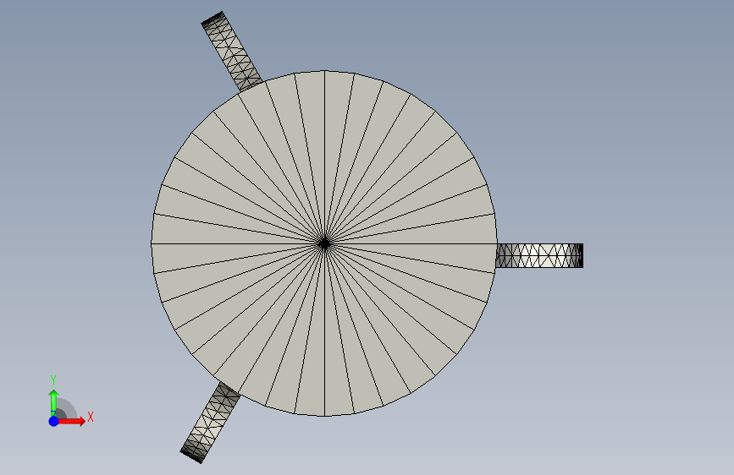734x475 pixels.
Task: Pick the center vertex of the disc
Action: (x=324, y=243)
